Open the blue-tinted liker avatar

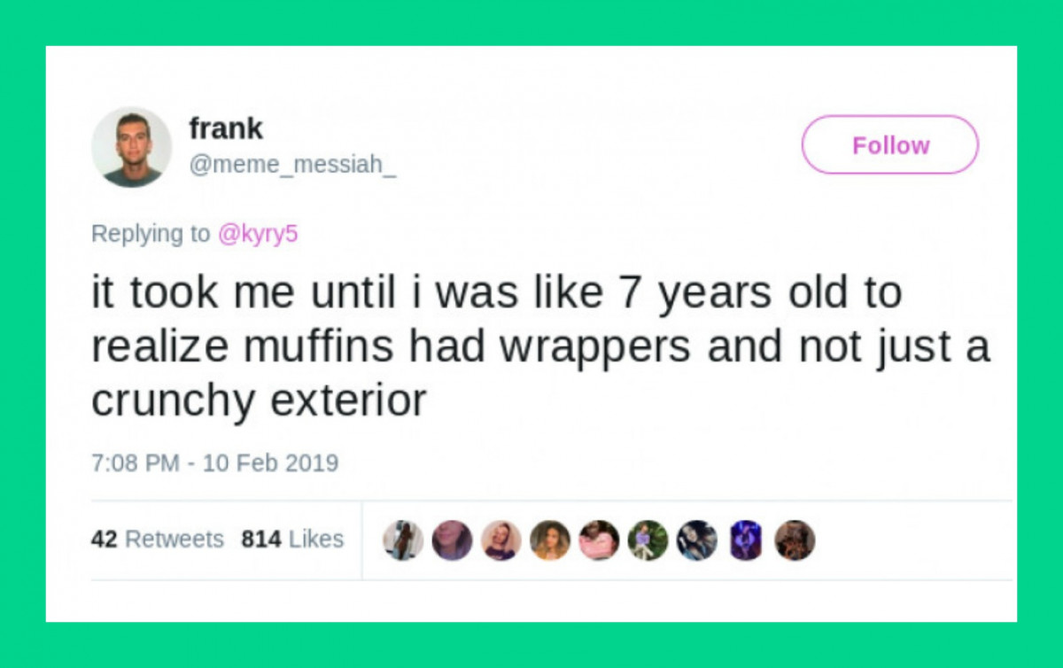click(745, 540)
